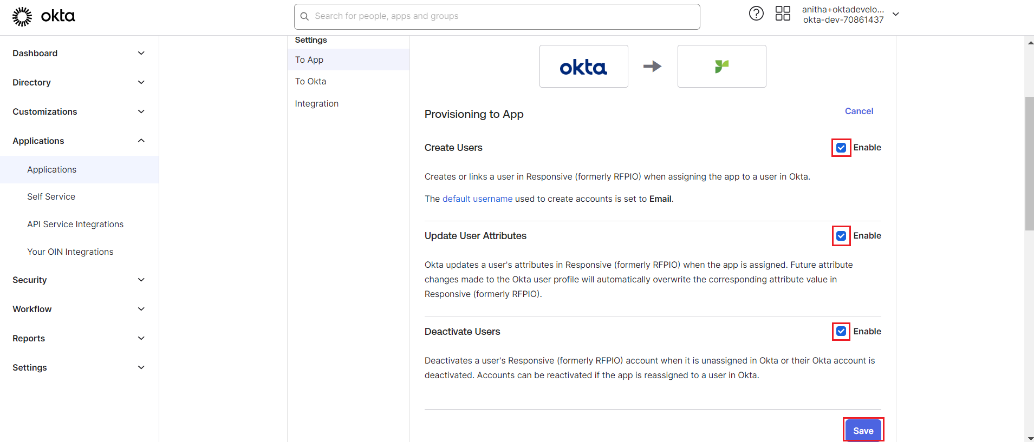The width and height of the screenshot is (1034, 442).
Task: Click the Okta logo in header
Action: tap(44, 16)
